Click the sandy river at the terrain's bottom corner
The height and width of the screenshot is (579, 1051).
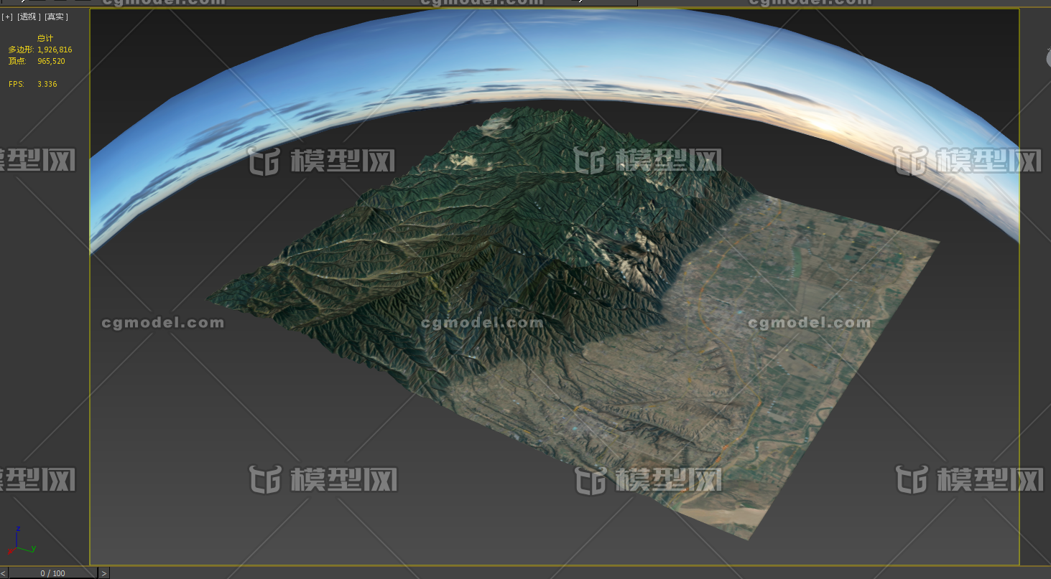726,515
